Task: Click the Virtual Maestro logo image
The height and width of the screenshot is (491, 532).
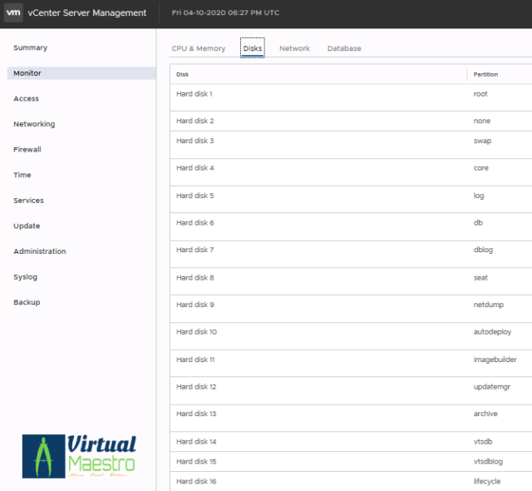Action: coord(79,455)
